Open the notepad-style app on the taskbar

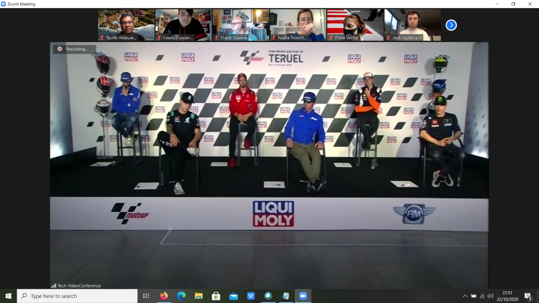tap(286, 296)
